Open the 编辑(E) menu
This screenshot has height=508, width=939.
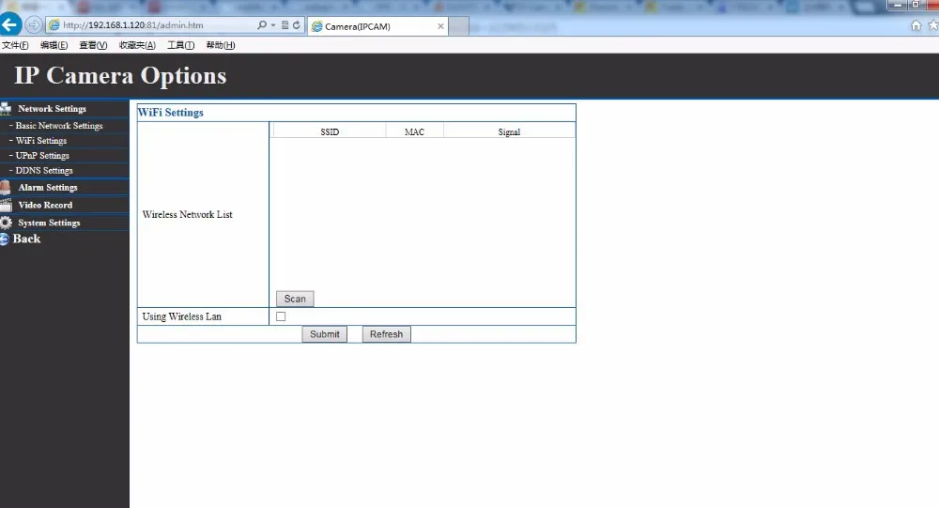(54, 45)
